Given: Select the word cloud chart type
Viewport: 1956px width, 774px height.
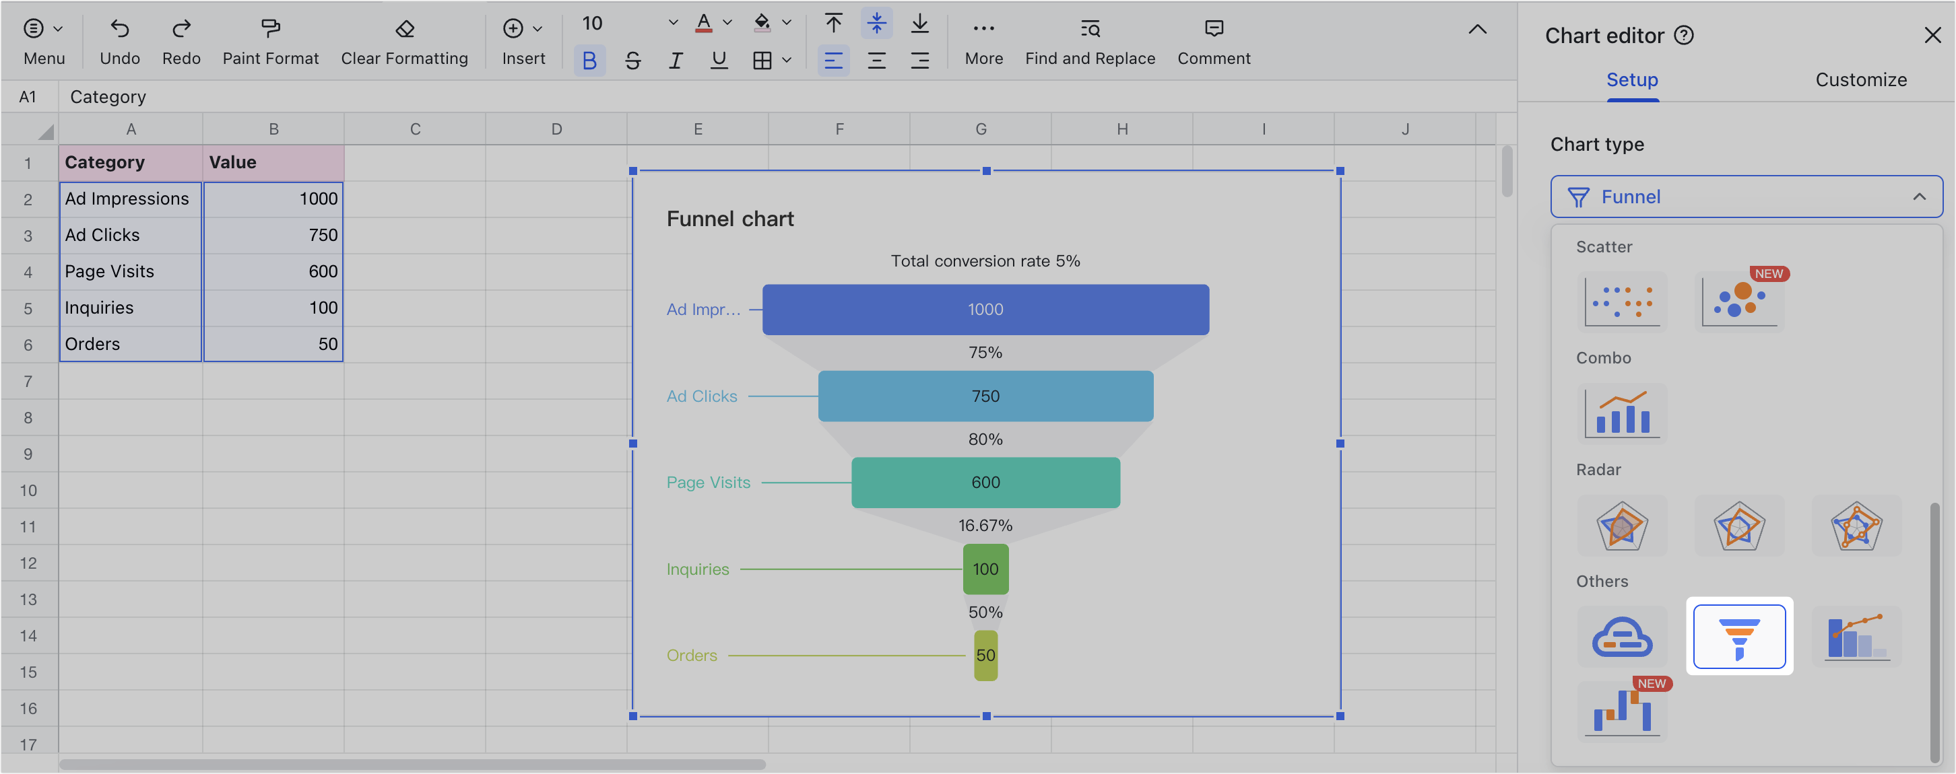Looking at the screenshot, I should [1622, 637].
